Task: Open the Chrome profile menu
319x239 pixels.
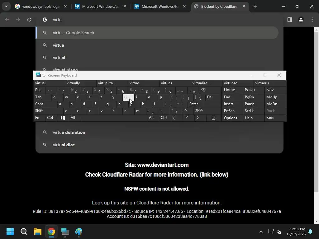Action: [x=301, y=20]
